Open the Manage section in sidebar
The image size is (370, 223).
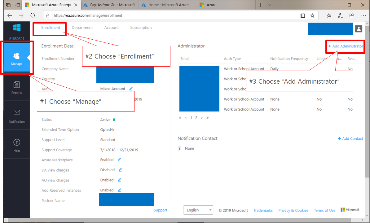click(16, 58)
